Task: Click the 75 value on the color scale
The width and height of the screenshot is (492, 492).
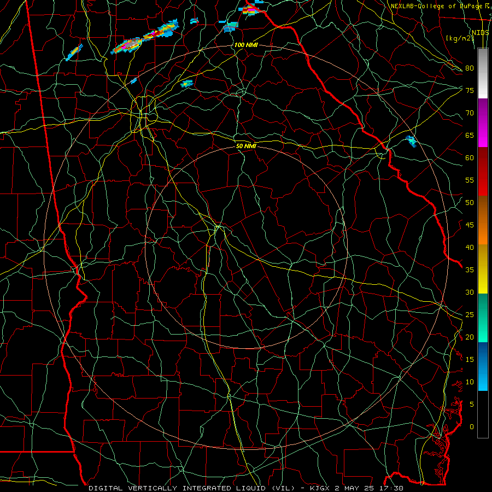Action: point(470,90)
